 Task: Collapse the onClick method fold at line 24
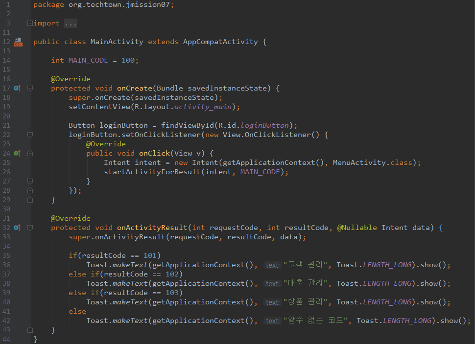click(30, 154)
